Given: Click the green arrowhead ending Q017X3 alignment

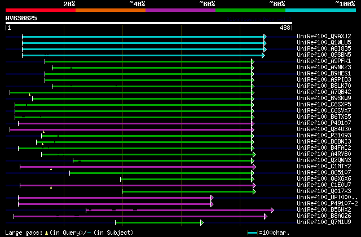Looking at the screenshot, I should pos(254,192).
